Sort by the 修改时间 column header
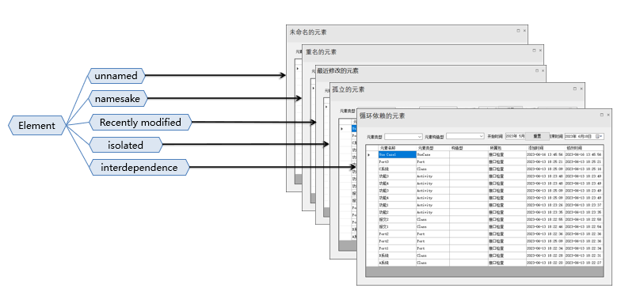The width and height of the screenshot is (621, 303). coord(584,148)
